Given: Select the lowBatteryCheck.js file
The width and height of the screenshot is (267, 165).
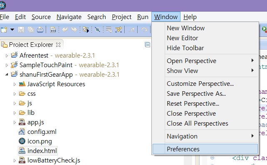Looking at the screenshot, I should pos(49,160).
